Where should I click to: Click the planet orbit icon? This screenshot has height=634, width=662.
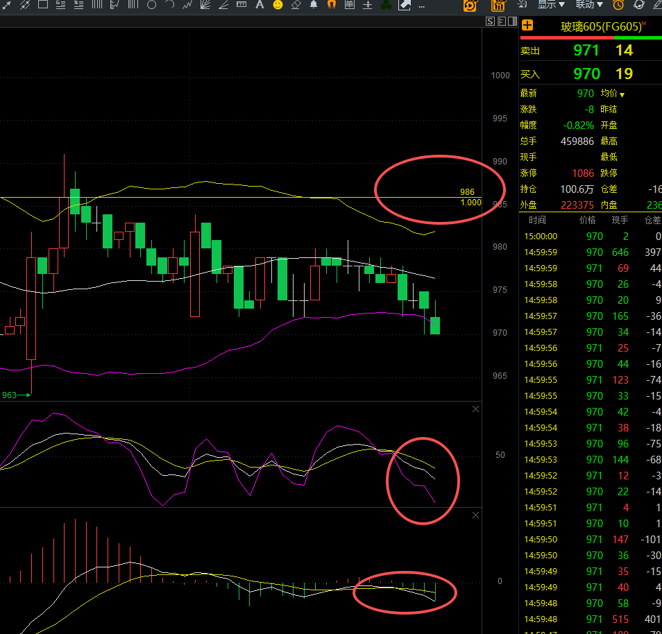click(x=639, y=5)
